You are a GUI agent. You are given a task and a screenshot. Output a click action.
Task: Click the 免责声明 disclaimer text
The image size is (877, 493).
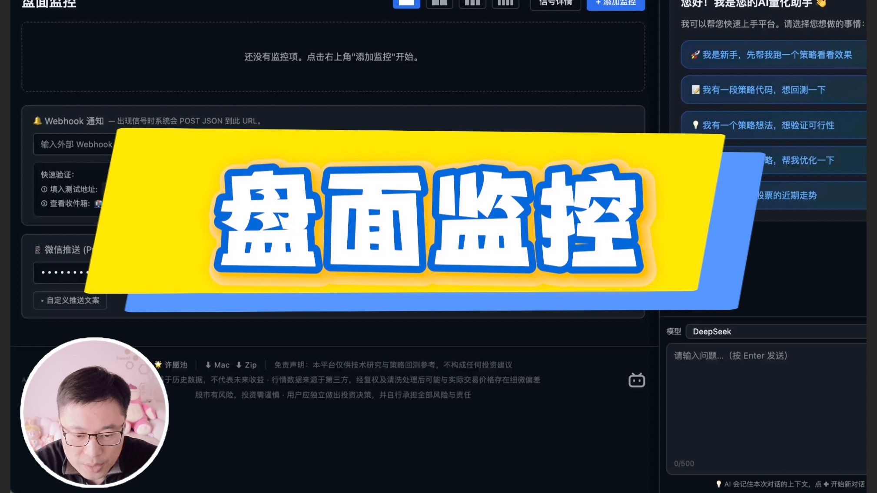coord(393,365)
